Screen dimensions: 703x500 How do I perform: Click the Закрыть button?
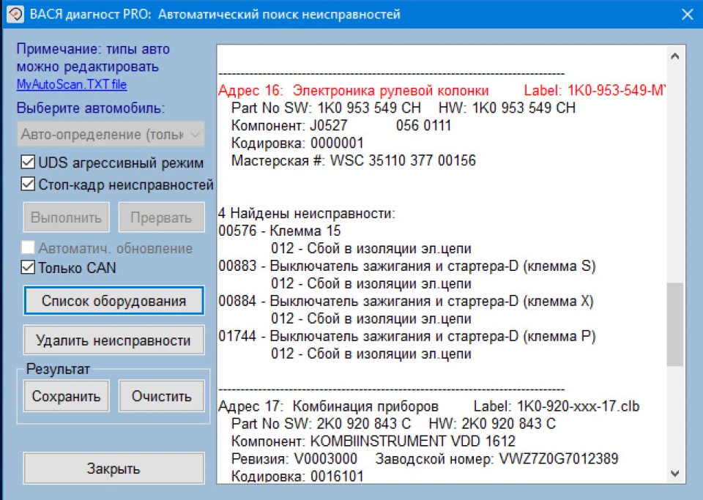[114, 469]
